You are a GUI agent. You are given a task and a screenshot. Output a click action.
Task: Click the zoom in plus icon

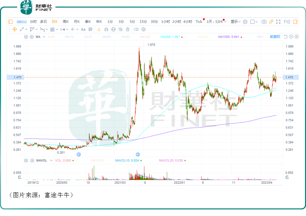[x=296, y=37]
